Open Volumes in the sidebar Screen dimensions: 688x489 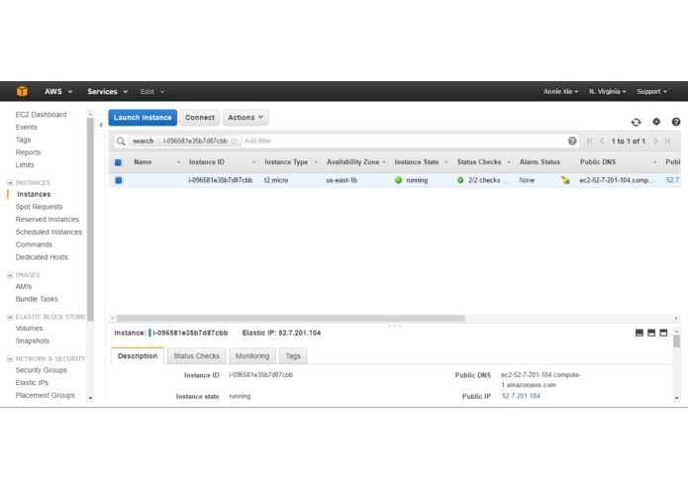[29, 328]
